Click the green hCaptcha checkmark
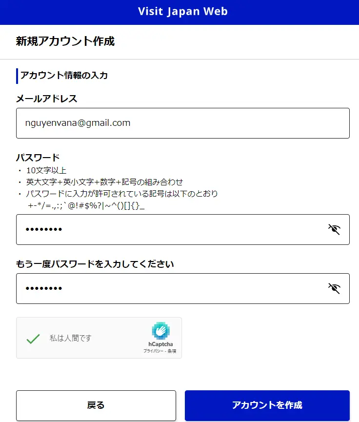359x422 pixels. (33, 338)
